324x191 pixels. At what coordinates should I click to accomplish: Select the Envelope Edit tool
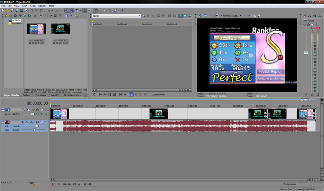tap(100, 10)
